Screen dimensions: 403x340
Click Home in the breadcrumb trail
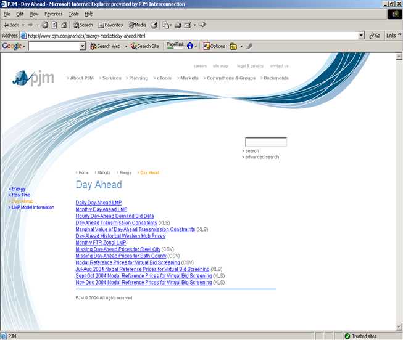[82, 172]
